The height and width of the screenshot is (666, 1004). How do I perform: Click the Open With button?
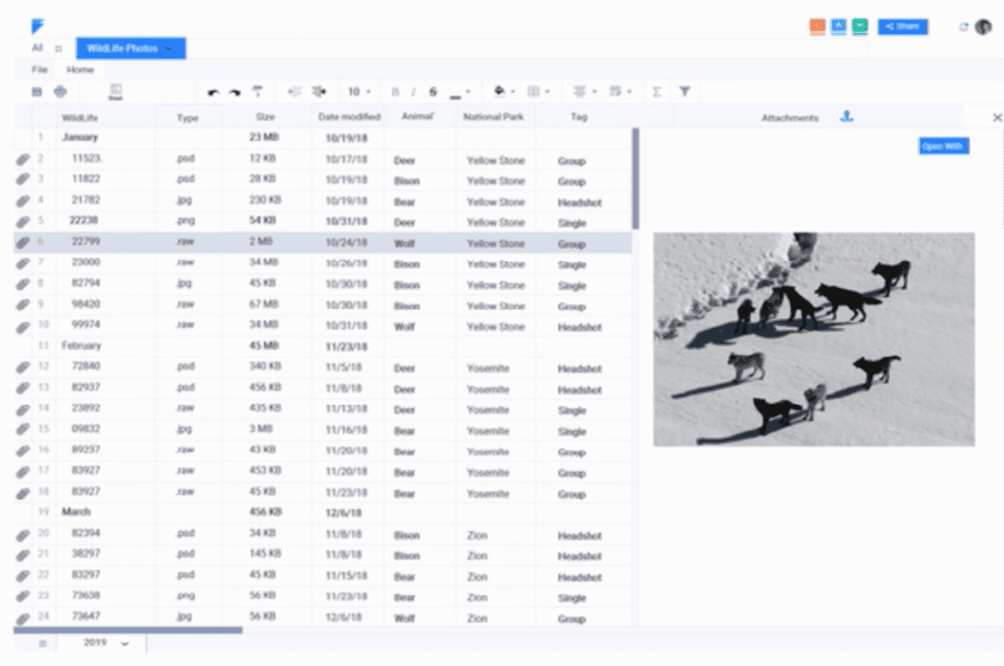tap(943, 146)
